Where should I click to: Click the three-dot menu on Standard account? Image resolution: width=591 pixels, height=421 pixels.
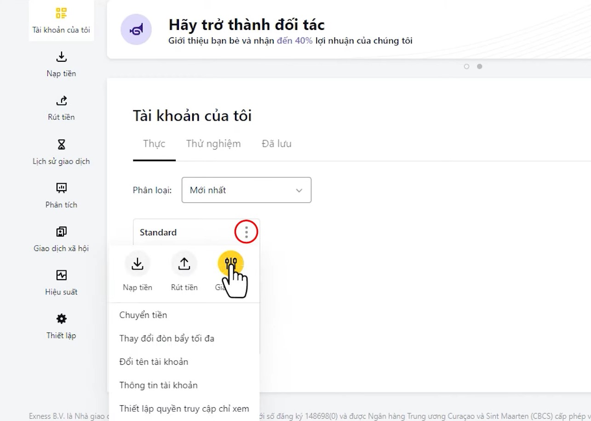[247, 232]
